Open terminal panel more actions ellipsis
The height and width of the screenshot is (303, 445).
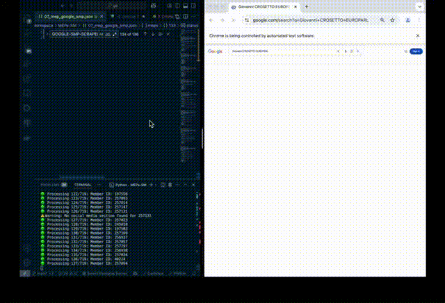click(x=178, y=185)
